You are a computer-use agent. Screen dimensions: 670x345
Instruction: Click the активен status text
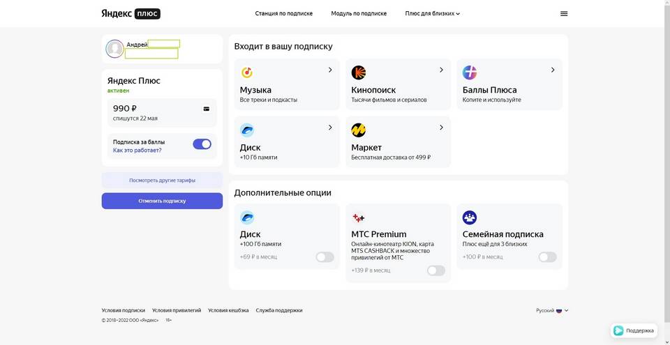tap(119, 91)
